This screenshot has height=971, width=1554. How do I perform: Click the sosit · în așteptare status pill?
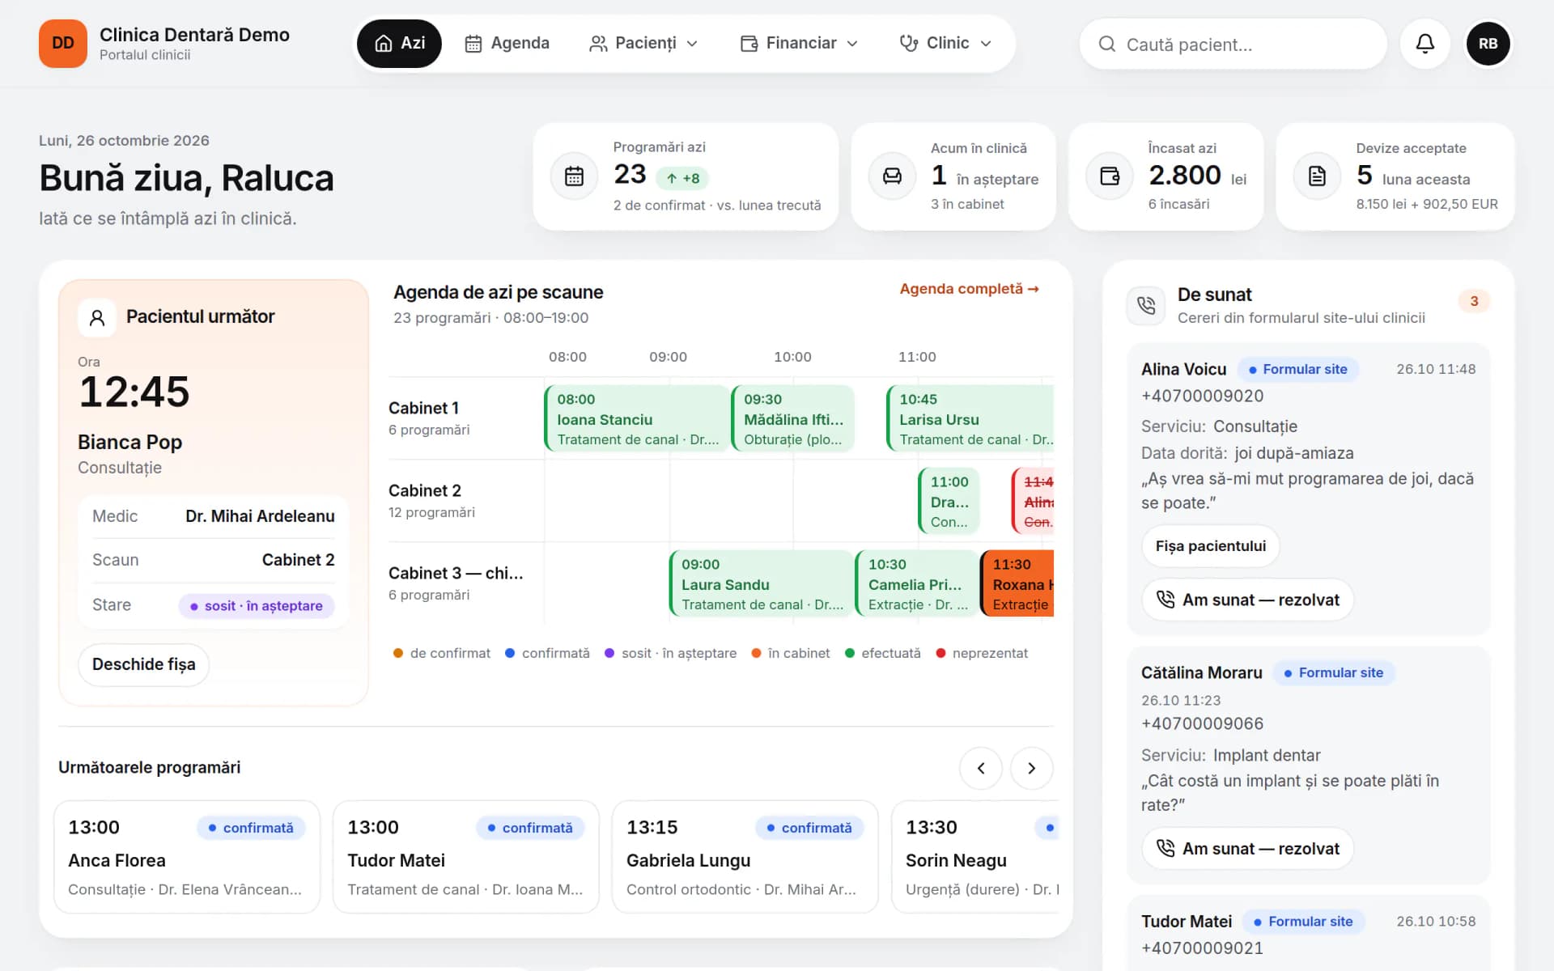(257, 605)
